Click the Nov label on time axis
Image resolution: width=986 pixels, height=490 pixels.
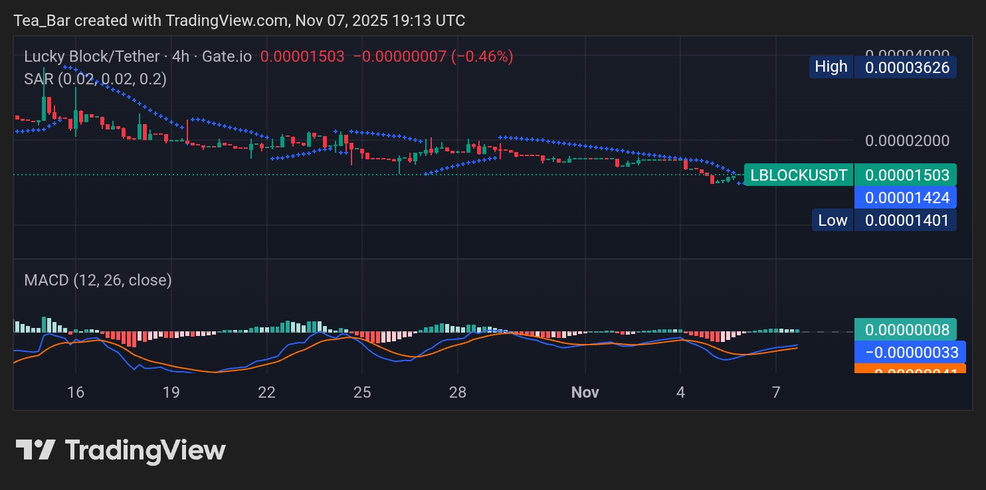585,392
